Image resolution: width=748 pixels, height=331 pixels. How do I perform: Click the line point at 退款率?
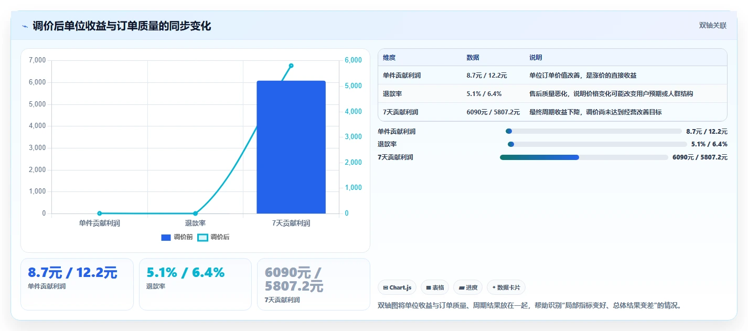pyautogui.click(x=195, y=213)
